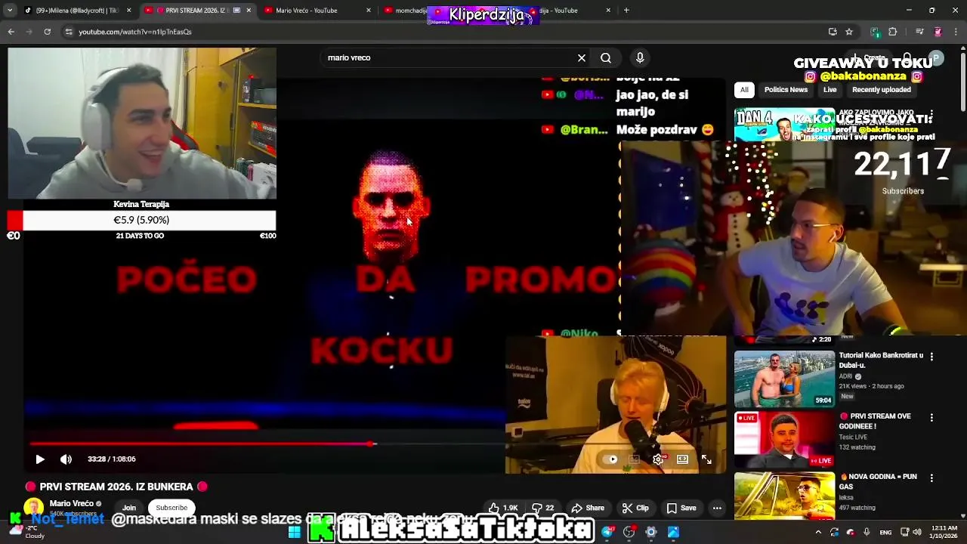The height and width of the screenshot is (544, 967).
Task: Open the ENG language switcher
Action: click(885, 532)
